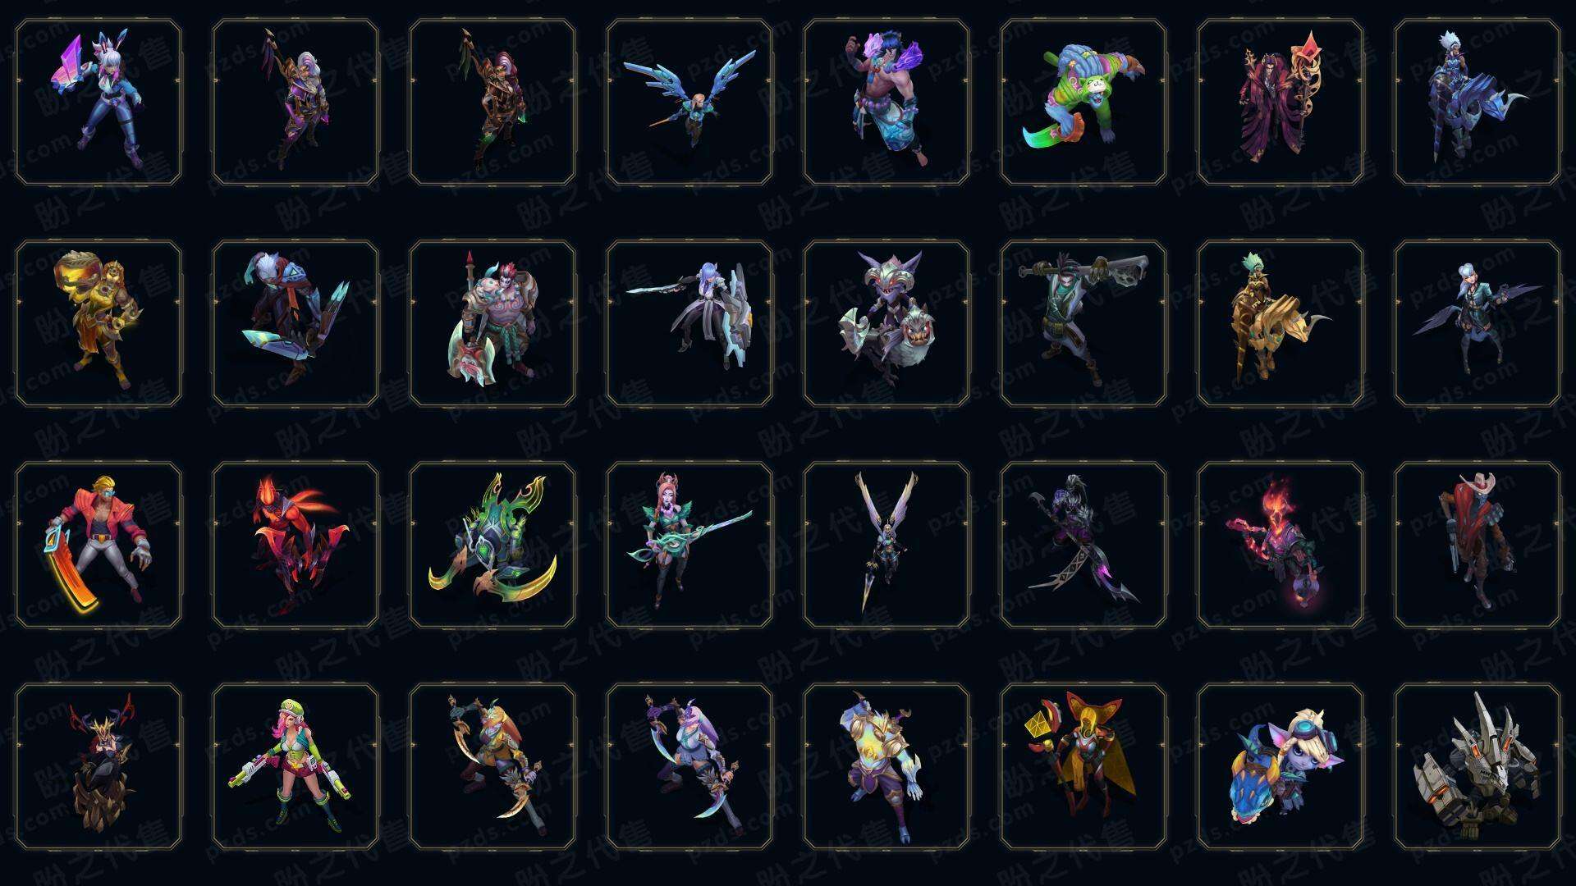
Task: Select the red fiery winged demon skin
Action: click(295, 545)
